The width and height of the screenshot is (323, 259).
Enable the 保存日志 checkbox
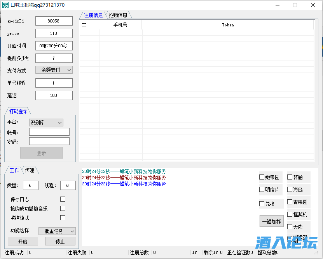point(61,199)
